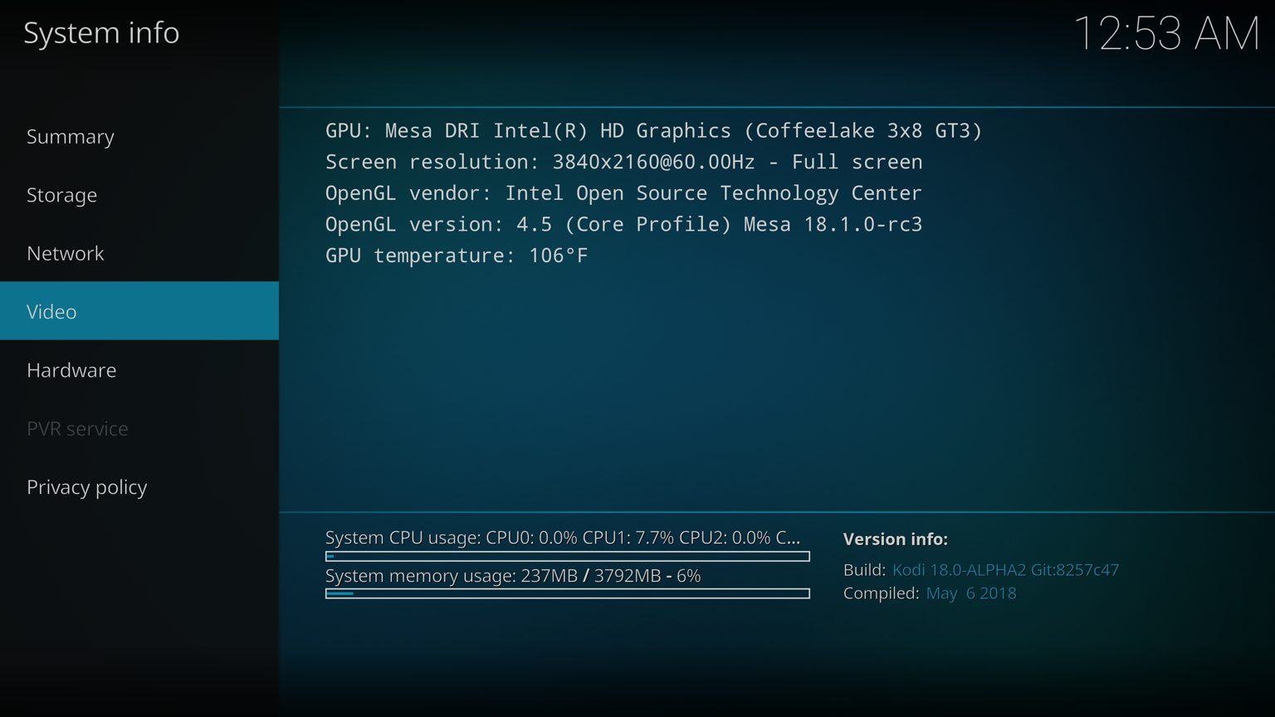Click the 12:53 AM clock
Viewport: 1275px width, 717px height.
[1166, 34]
